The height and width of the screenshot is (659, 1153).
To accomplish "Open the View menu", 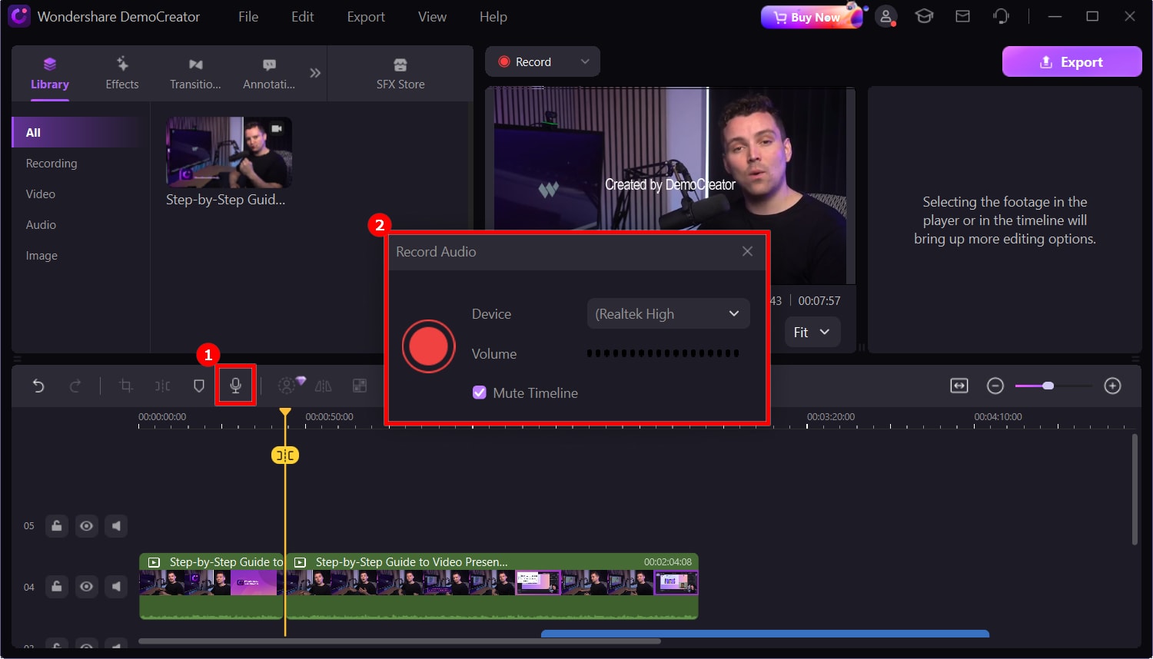I will (x=432, y=16).
